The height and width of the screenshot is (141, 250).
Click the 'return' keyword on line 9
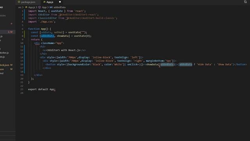35,40
